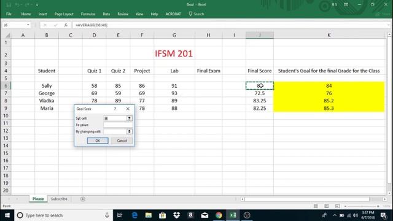Click the cancel (X) icon in the formula bar
The height and width of the screenshot is (221, 393).
click(x=45, y=25)
